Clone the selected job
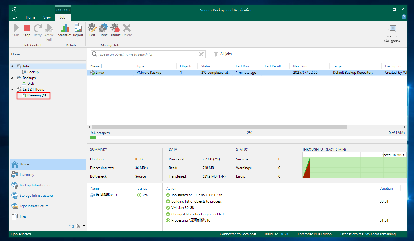Screen dimensions: 414x241 (x=103, y=30)
